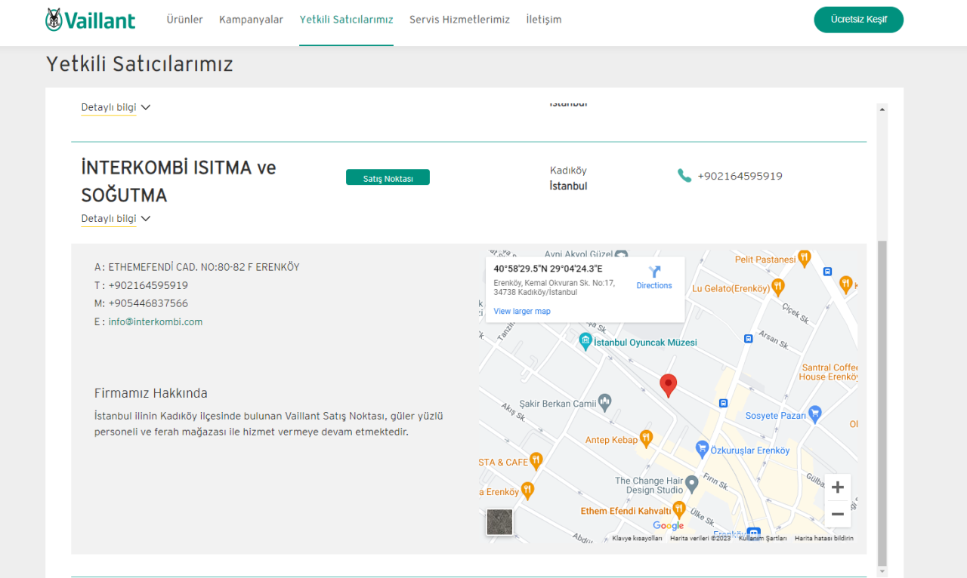Click the Antep Kebab restaurant pin on the map
The height and width of the screenshot is (578, 967).
(x=647, y=436)
